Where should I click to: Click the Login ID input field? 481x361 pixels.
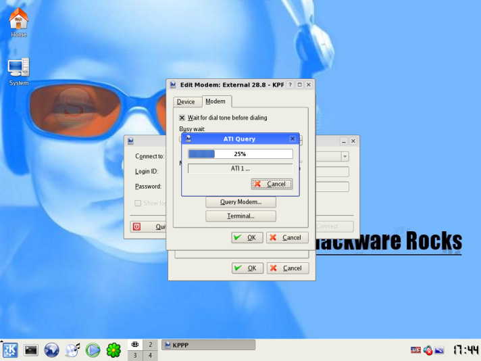click(x=332, y=172)
